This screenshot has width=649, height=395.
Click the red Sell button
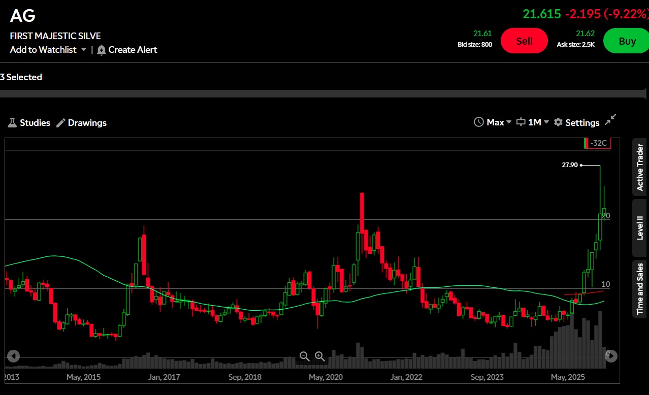click(x=524, y=41)
